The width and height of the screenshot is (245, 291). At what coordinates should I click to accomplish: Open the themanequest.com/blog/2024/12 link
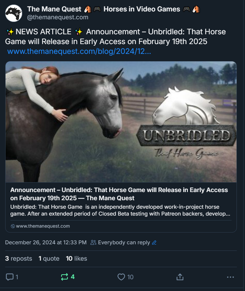(x=79, y=51)
